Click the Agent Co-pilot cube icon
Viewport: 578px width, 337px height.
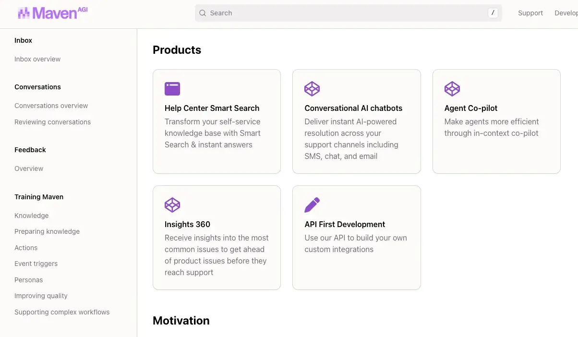point(452,88)
